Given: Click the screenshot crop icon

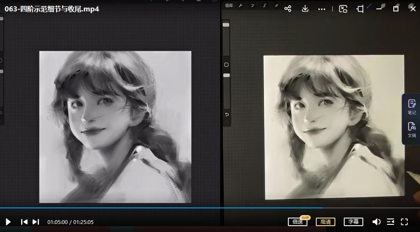Looking at the screenshot, I should [360, 9].
